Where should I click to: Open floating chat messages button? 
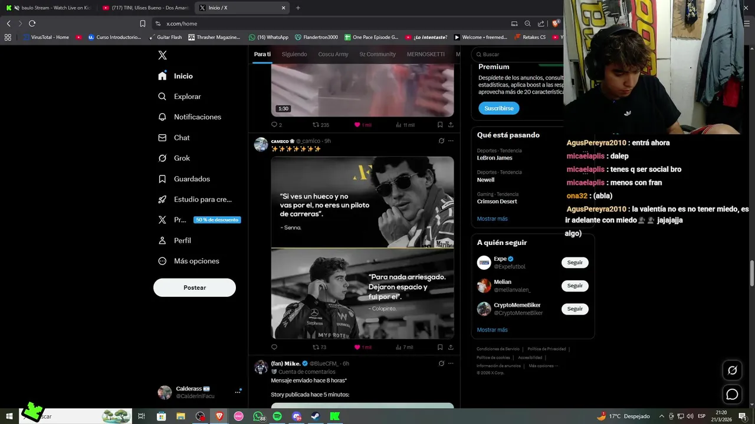pyautogui.click(x=732, y=395)
